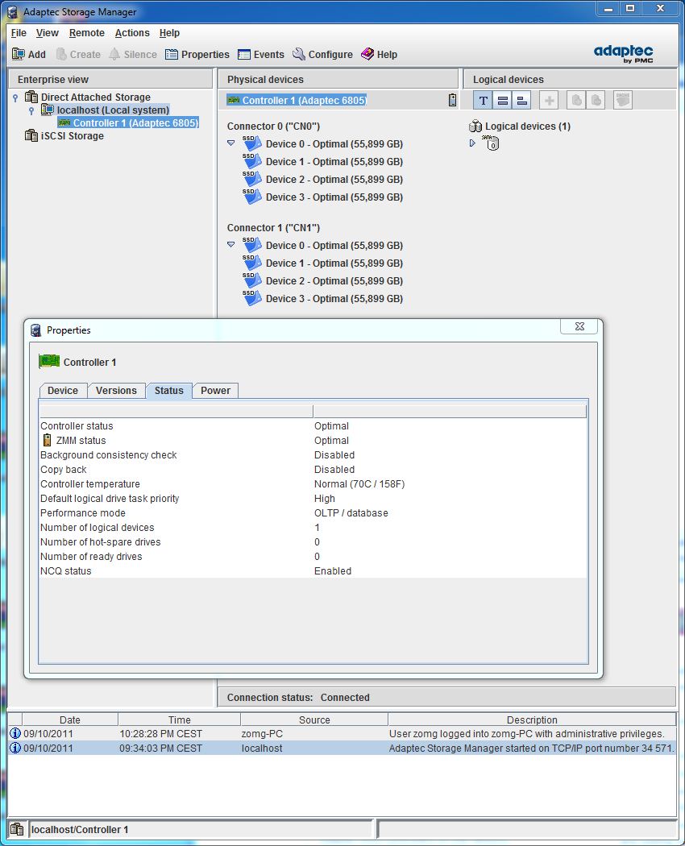Screen dimensions: 685x846
Task: Click the greyed Create toolbar button
Action: [78, 55]
